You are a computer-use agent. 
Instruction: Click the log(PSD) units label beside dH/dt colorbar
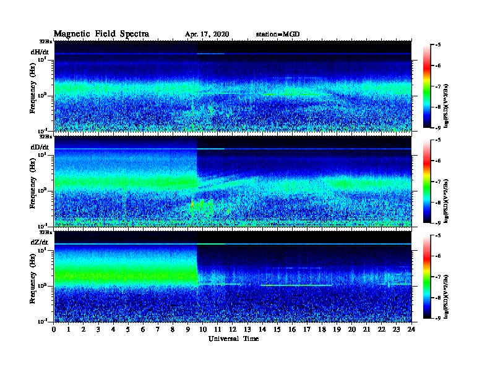[x=446, y=106]
